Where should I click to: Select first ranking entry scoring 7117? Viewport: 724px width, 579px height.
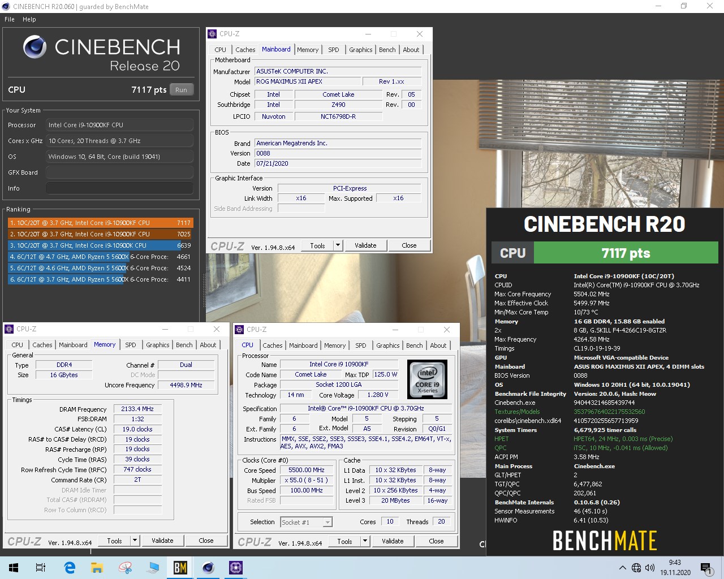[101, 223]
